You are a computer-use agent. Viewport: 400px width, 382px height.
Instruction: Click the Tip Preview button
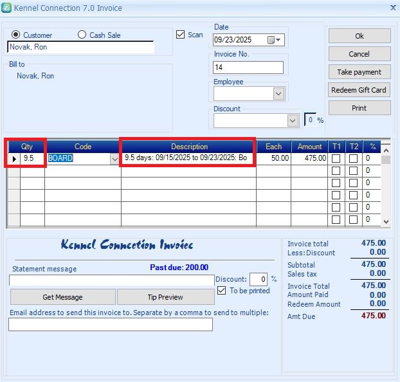point(165,297)
